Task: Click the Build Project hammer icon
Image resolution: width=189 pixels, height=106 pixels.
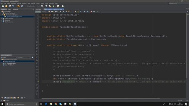Action: 46,6
